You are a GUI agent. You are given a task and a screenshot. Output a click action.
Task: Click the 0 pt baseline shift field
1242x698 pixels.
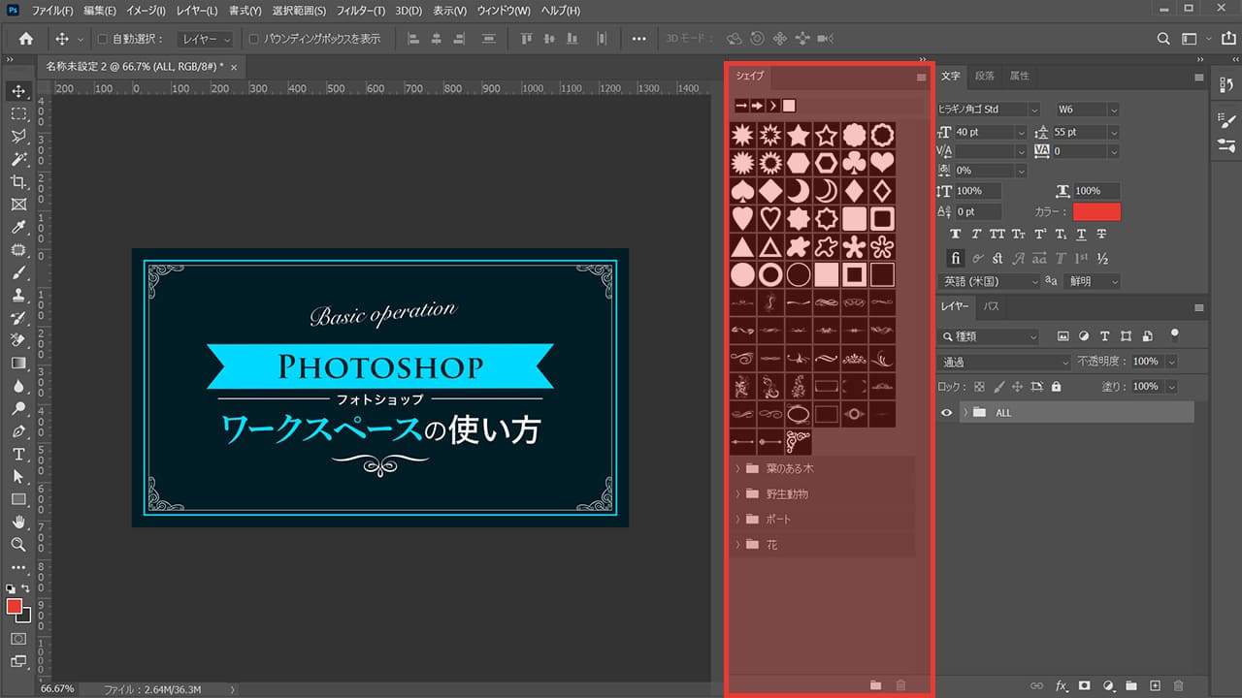point(979,211)
